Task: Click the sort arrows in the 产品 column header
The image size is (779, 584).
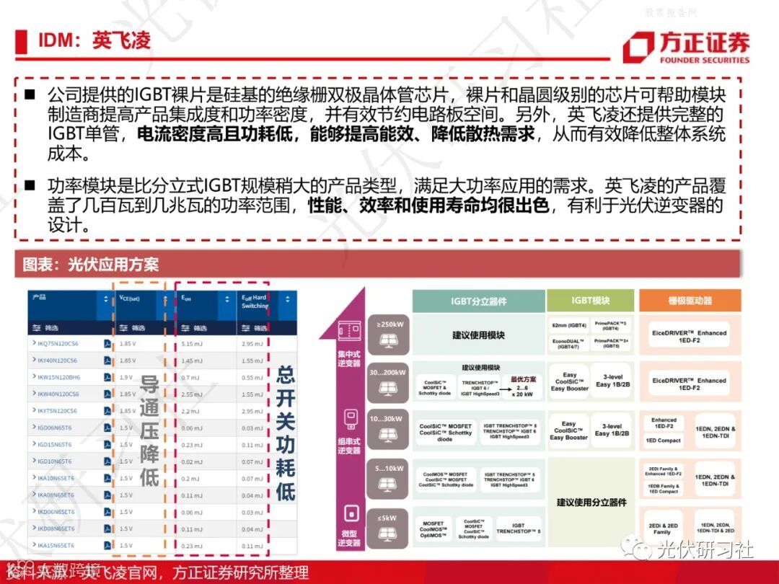Action: point(105,299)
